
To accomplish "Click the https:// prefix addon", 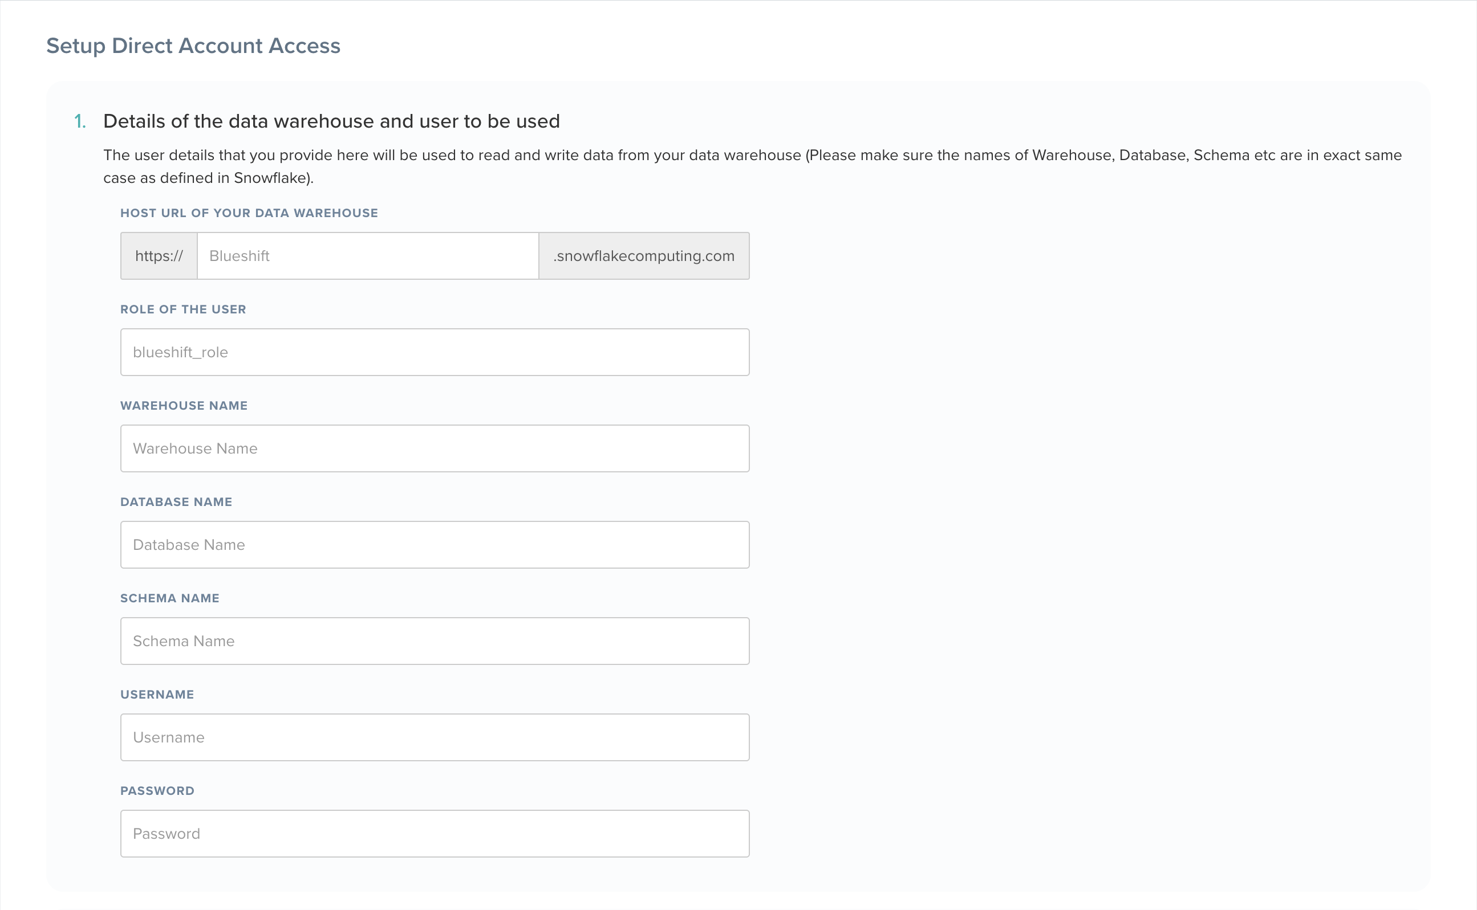I will (x=159, y=256).
